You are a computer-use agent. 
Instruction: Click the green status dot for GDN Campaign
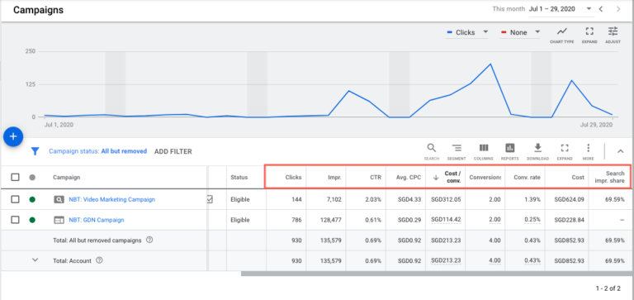(x=32, y=220)
